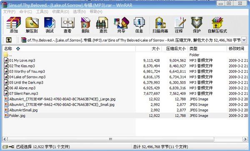This screenshot has height=151, width=250.
Task: Click the Folder type cell
Action: click(194, 55)
